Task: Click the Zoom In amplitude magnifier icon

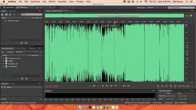Action: point(158,86)
